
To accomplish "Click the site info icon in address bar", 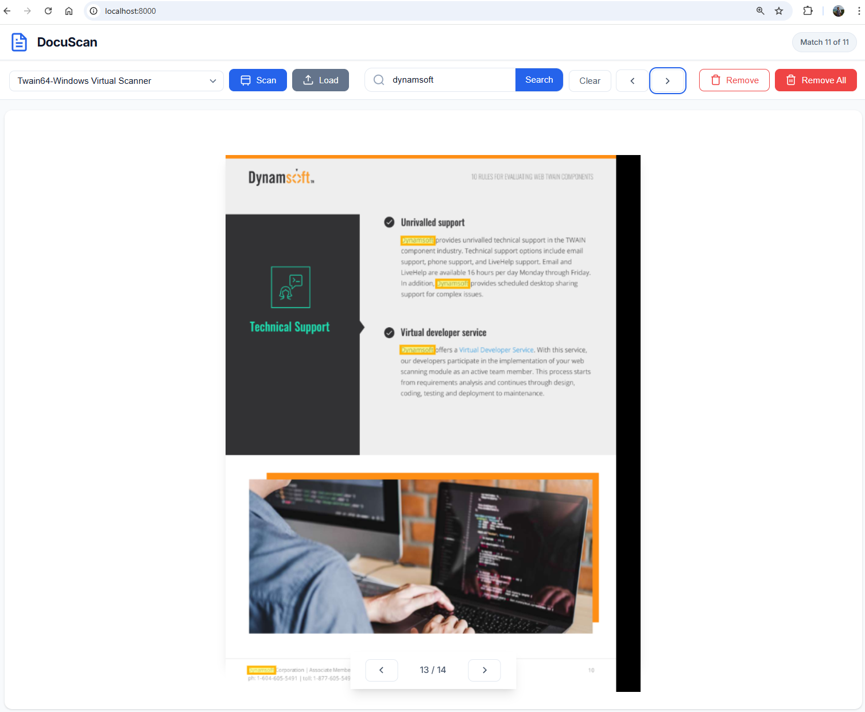I will click(x=92, y=11).
